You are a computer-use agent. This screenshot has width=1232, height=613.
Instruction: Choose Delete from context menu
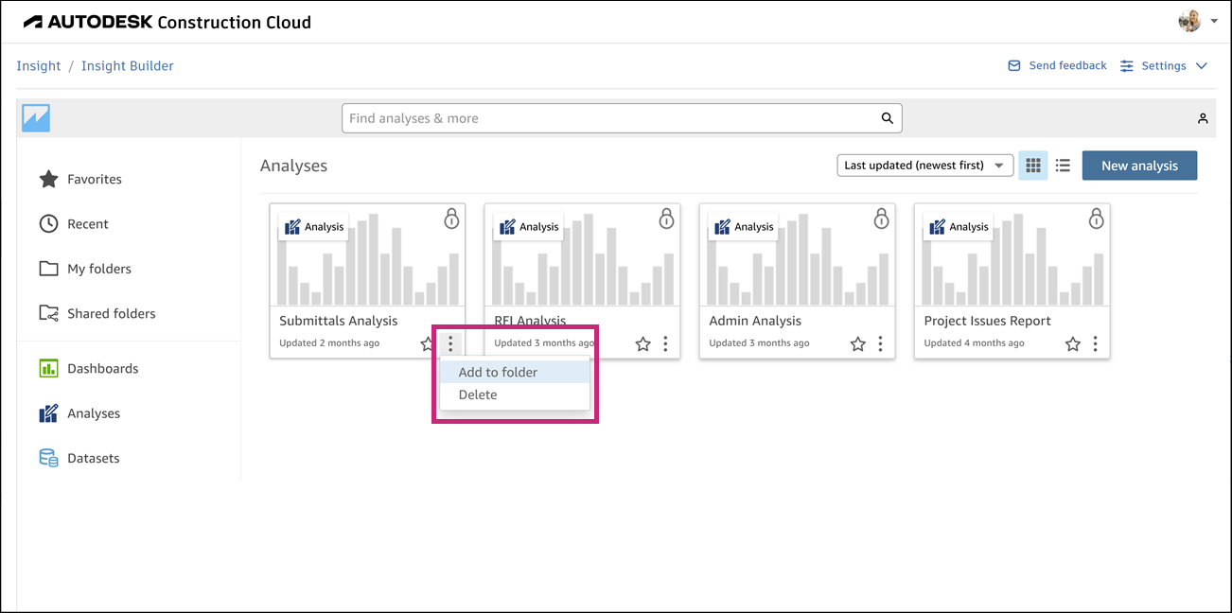[478, 394]
